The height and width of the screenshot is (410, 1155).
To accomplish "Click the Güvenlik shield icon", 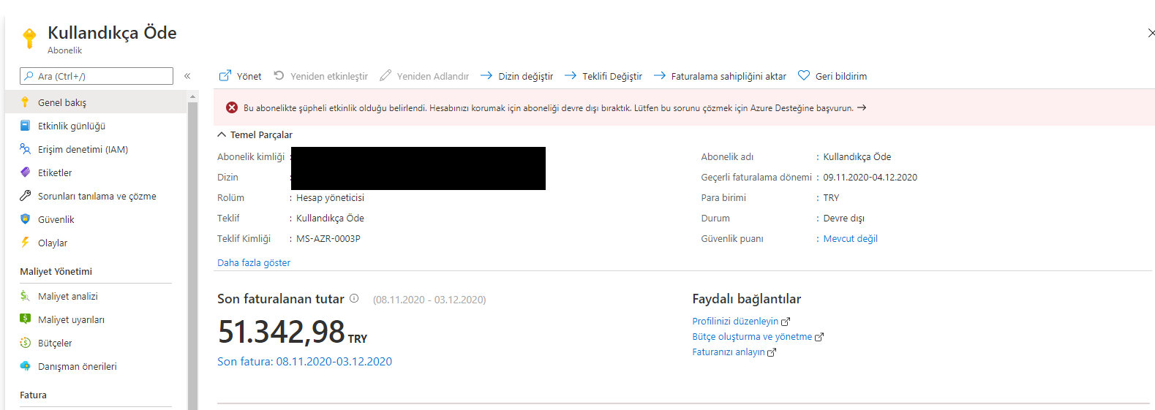I will 25,219.
